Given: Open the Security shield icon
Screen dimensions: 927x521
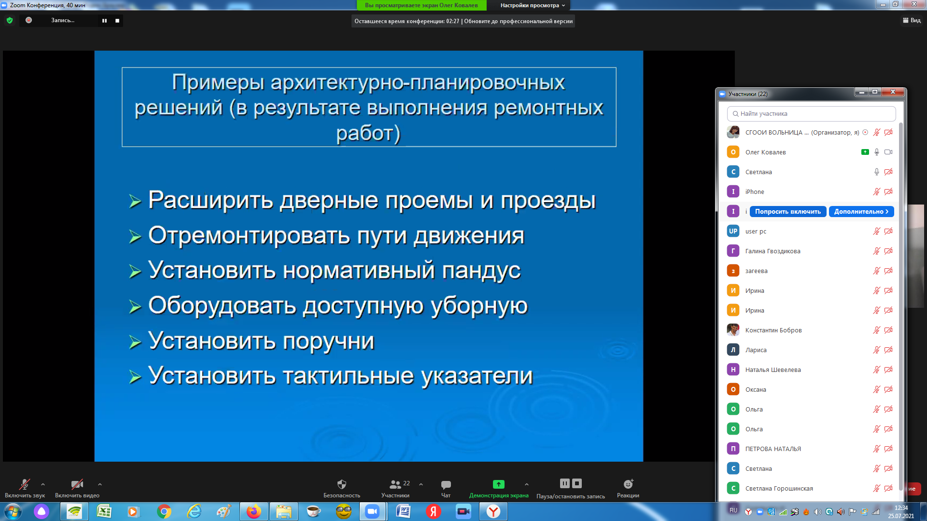Looking at the screenshot, I should [341, 484].
